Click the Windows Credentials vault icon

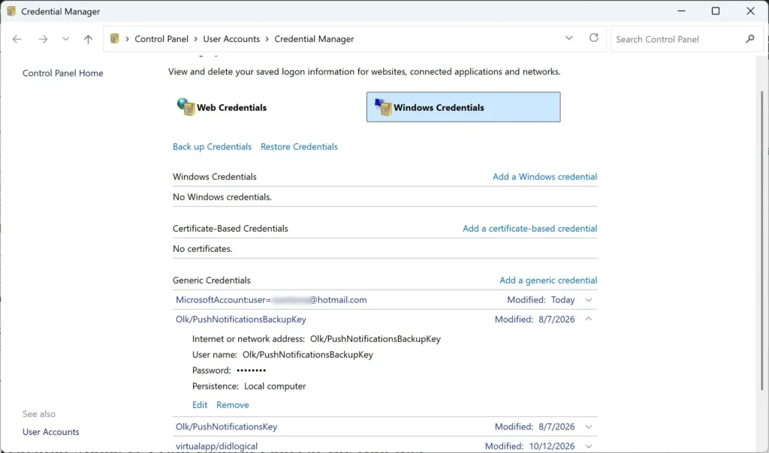(x=383, y=106)
